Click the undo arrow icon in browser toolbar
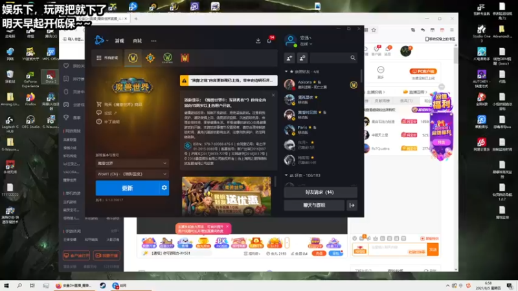This screenshot has width=518, height=291. (423, 30)
